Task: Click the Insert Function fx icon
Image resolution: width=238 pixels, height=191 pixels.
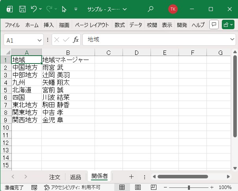Action: pyautogui.click(x=76, y=40)
